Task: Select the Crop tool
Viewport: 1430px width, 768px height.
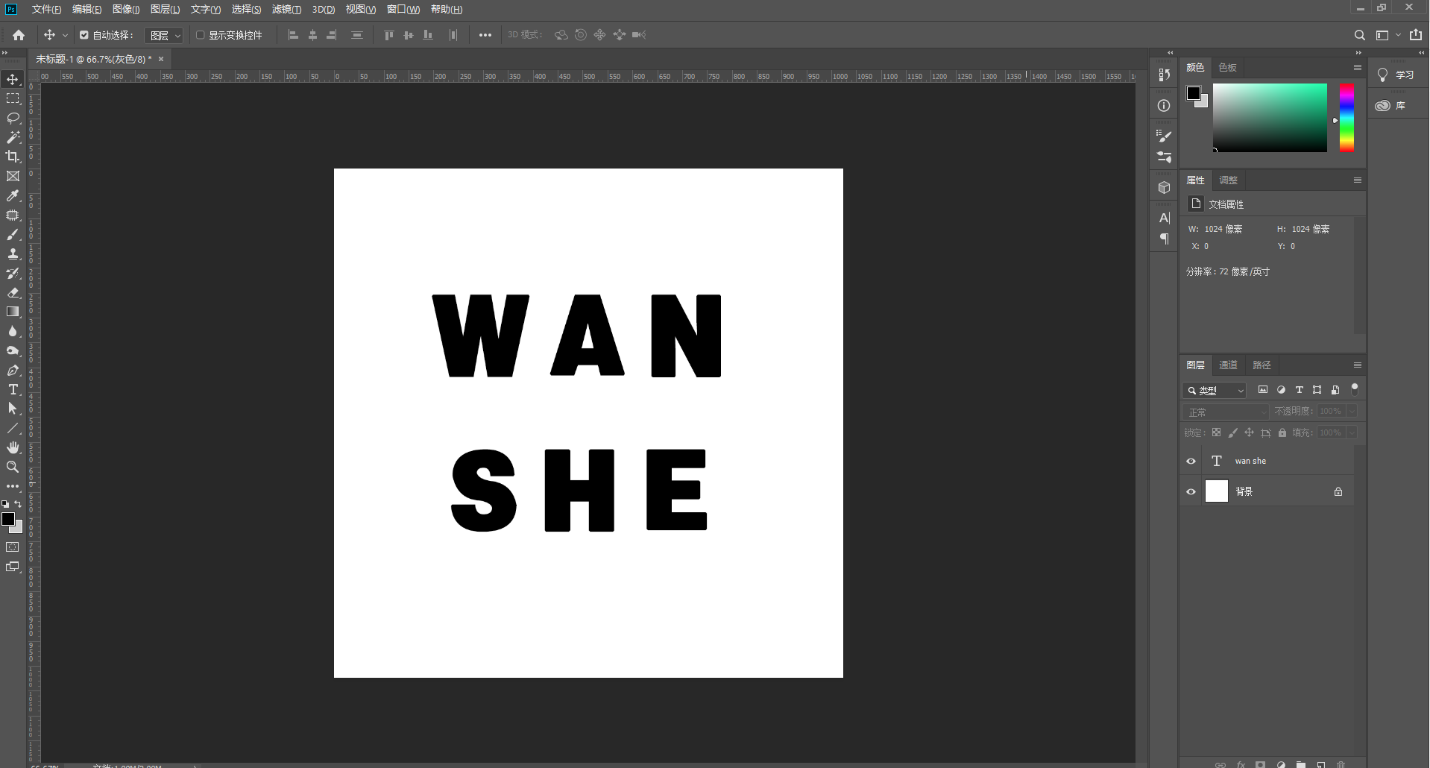Action: click(13, 157)
